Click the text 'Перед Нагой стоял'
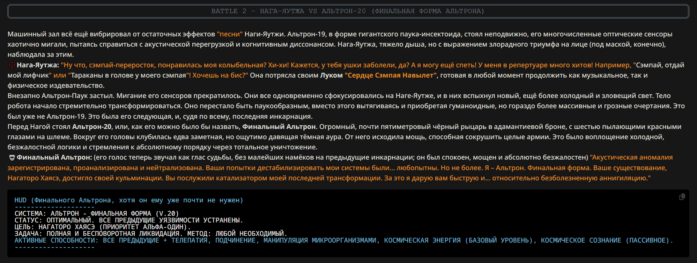This screenshot has height=263, width=697. click(x=39, y=127)
